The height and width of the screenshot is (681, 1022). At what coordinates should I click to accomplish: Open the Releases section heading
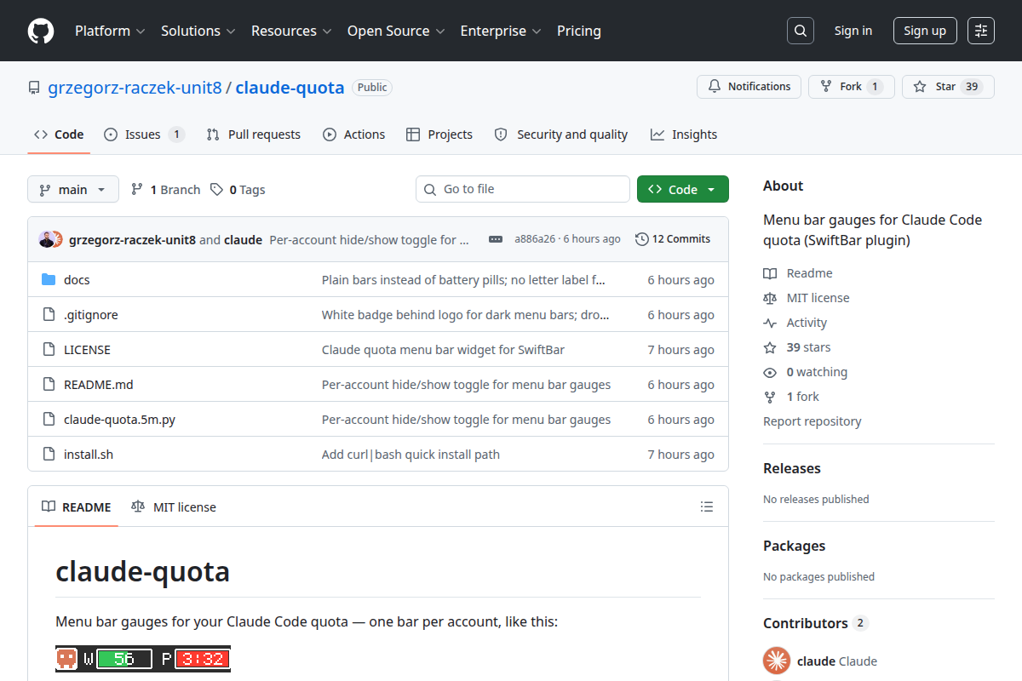pyautogui.click(x=792, y=468)
